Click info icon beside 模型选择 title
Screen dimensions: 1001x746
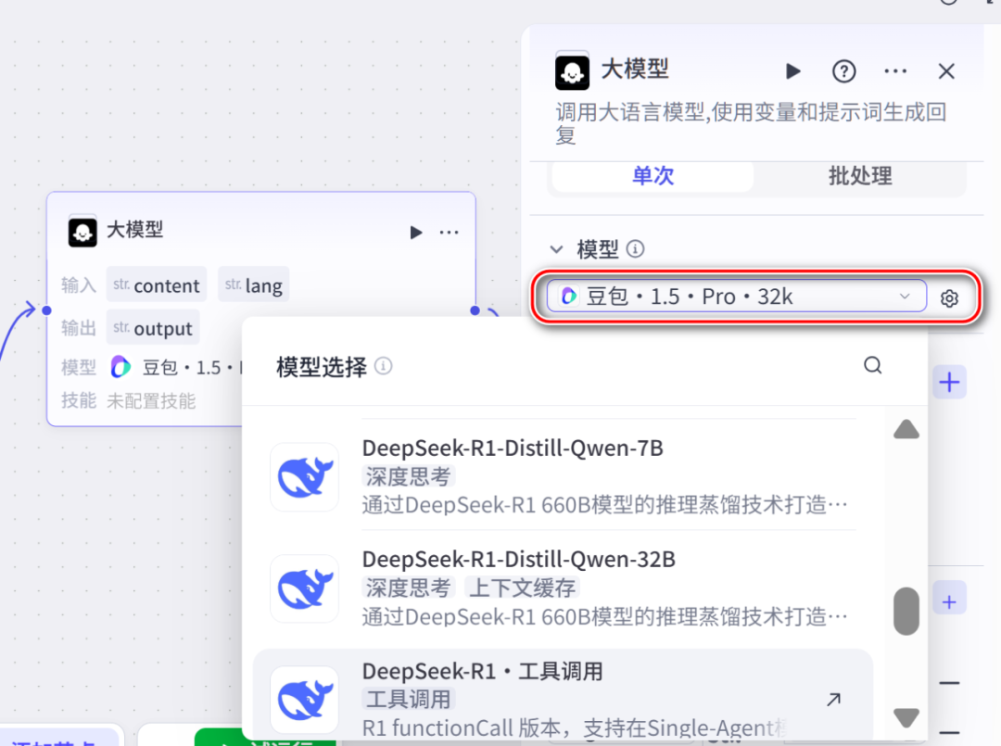coord(383,366)
